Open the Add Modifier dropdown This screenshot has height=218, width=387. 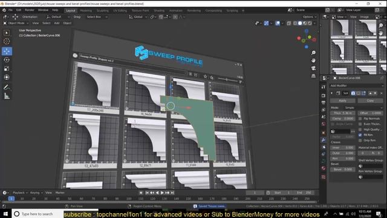356,85
